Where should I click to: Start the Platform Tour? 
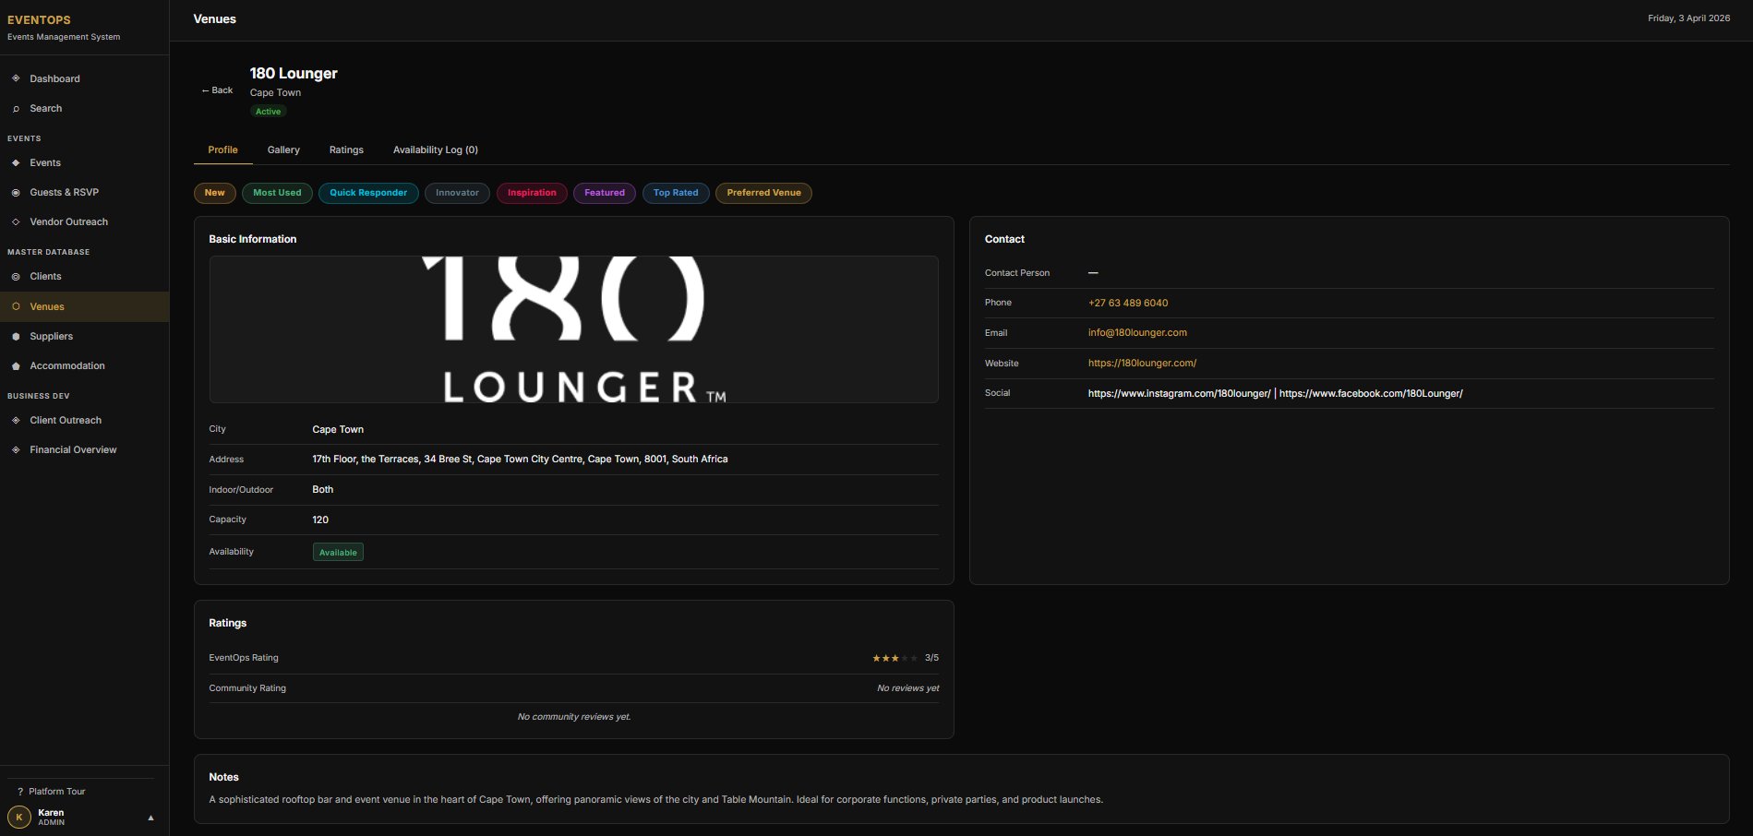[56, 792]
